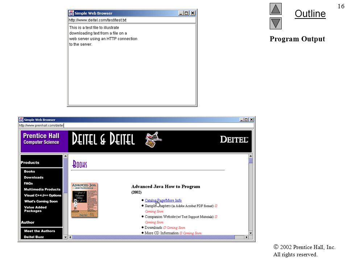
Task: Click the prenhall.com/deitel URL field
Action: point(136,125)
